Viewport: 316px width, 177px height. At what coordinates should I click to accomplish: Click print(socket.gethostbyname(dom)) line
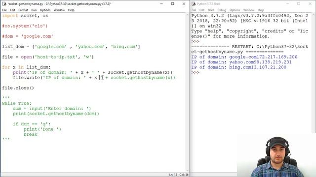56,114
